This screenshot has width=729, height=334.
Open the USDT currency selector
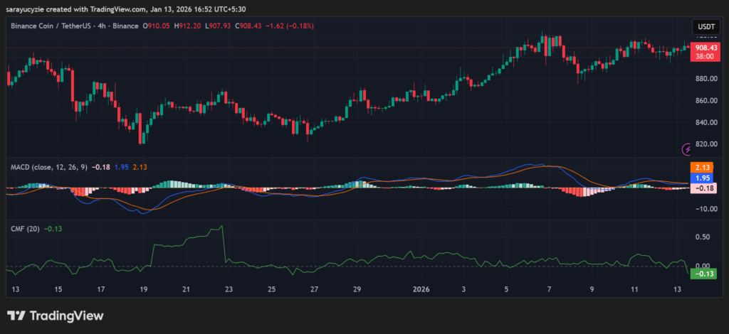click(706, 26)
